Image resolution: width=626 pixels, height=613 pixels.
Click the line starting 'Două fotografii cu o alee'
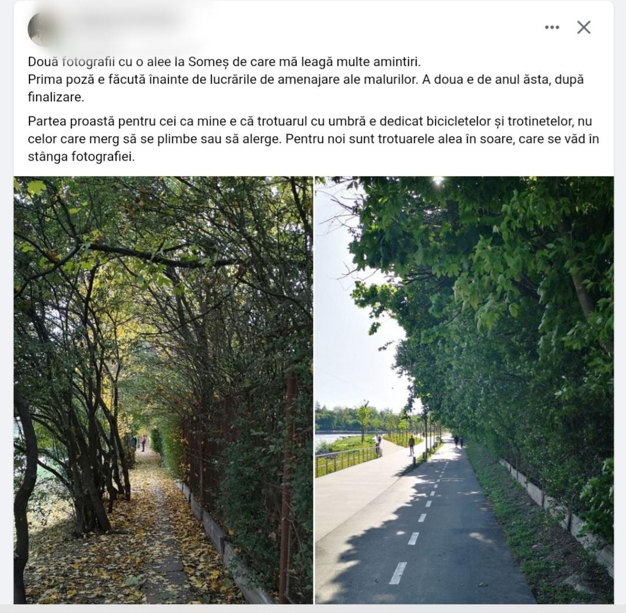224,62
